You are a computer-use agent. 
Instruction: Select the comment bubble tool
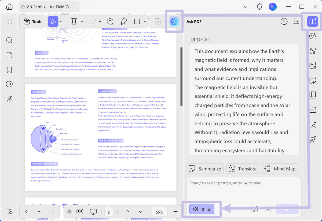point(110,21)
